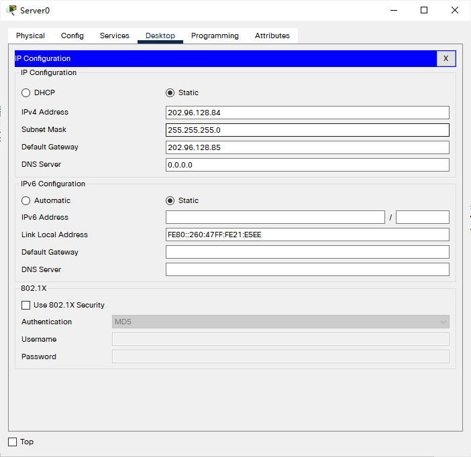Enable Use 802.1X Security checkbox
Screen dimensions: 471x457
click(x=26, y=306)
